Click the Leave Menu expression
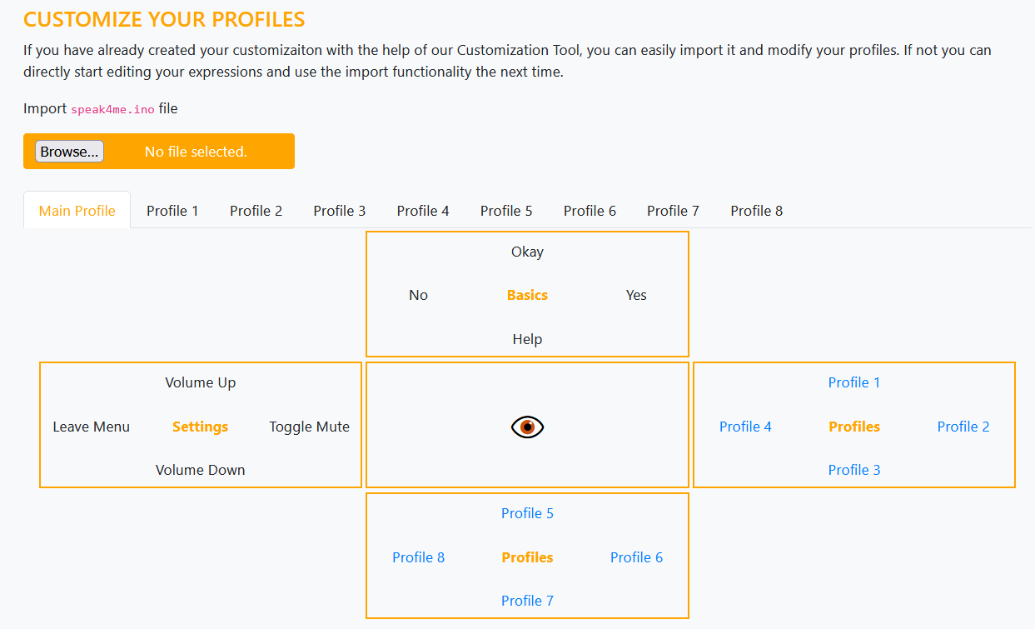Screen dimensions: 1035x629 coord(91,427)
